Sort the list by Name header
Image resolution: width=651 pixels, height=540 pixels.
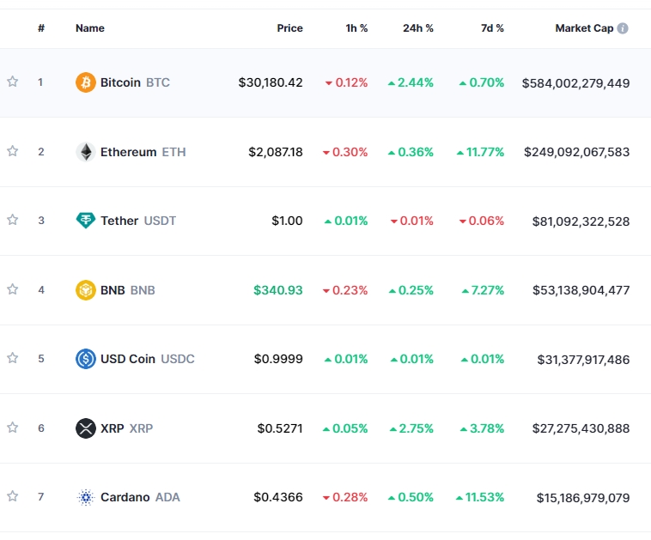click(90, 28)
